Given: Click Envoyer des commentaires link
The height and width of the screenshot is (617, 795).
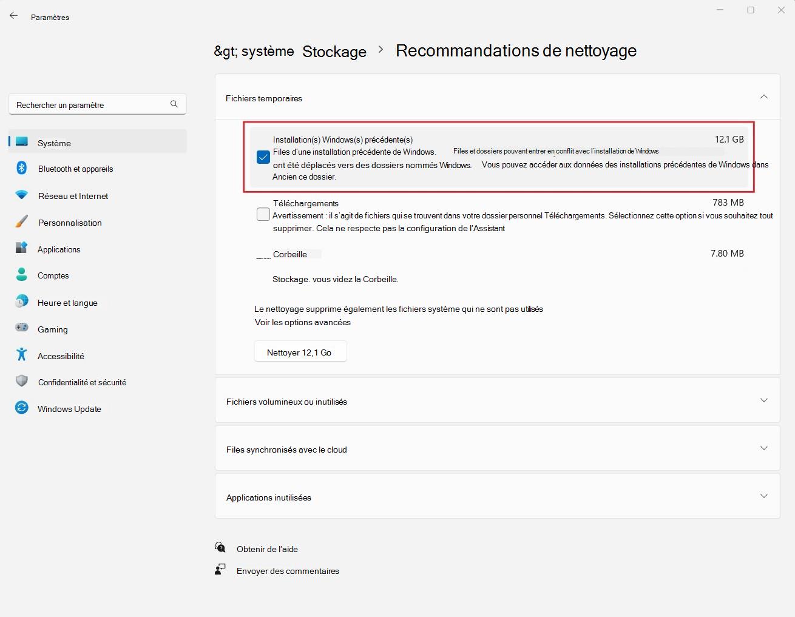Looking at the screenshot, I should pos(288,571).
